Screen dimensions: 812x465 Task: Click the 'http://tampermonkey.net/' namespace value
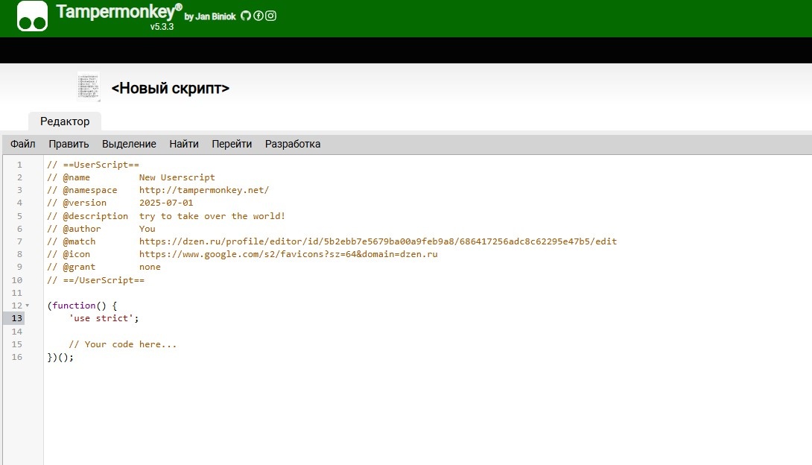coord(204,190)
